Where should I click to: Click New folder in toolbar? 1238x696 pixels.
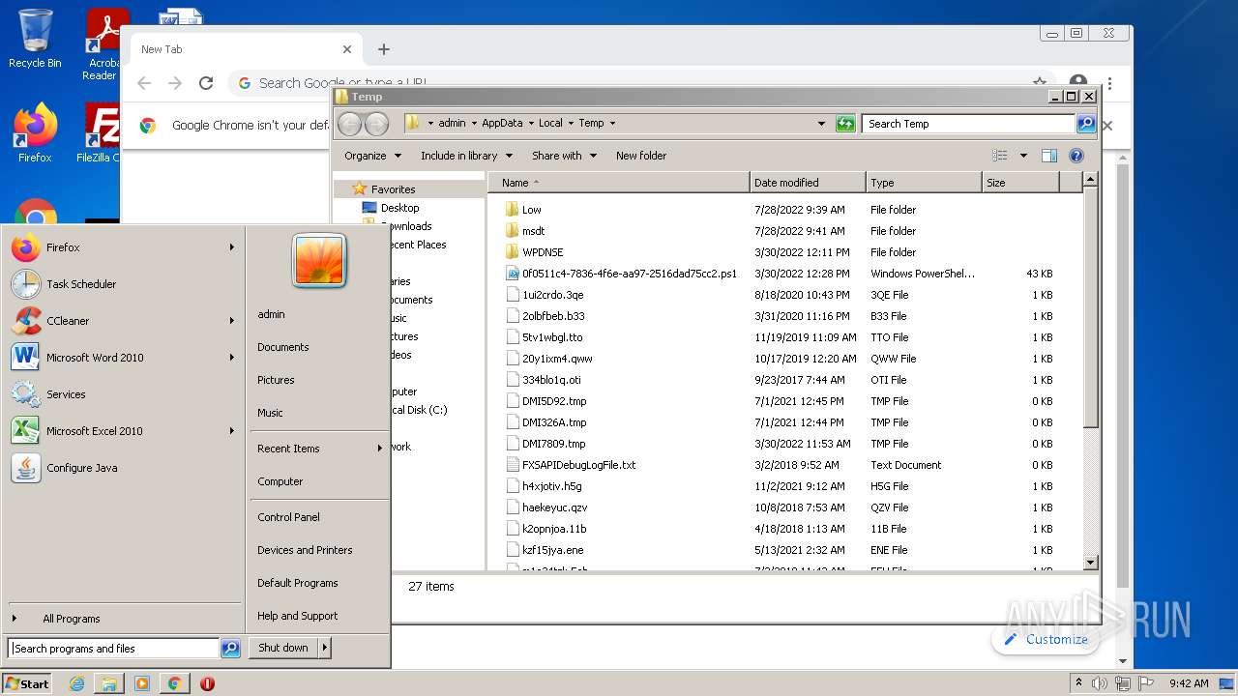pos(641,156)
